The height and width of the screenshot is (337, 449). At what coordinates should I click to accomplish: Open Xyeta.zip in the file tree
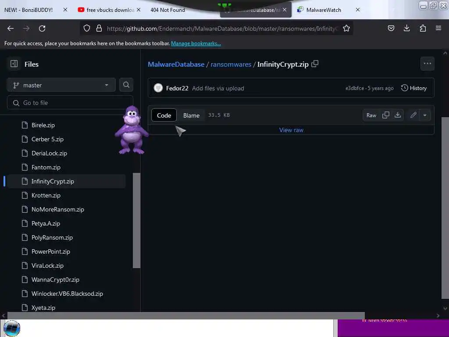click(43, 308)
